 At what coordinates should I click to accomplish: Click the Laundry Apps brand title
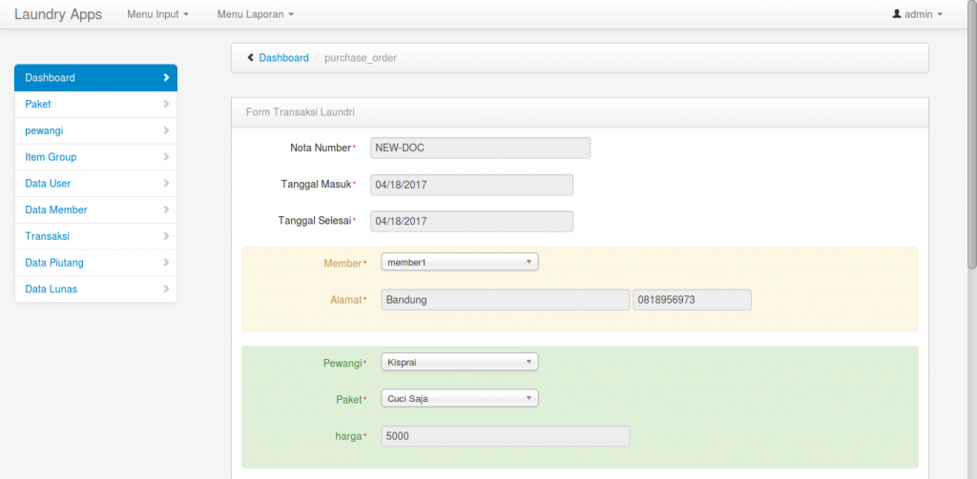coord(58,14)
